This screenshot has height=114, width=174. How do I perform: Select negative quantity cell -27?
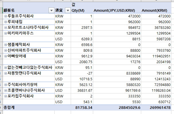point(82,73)
